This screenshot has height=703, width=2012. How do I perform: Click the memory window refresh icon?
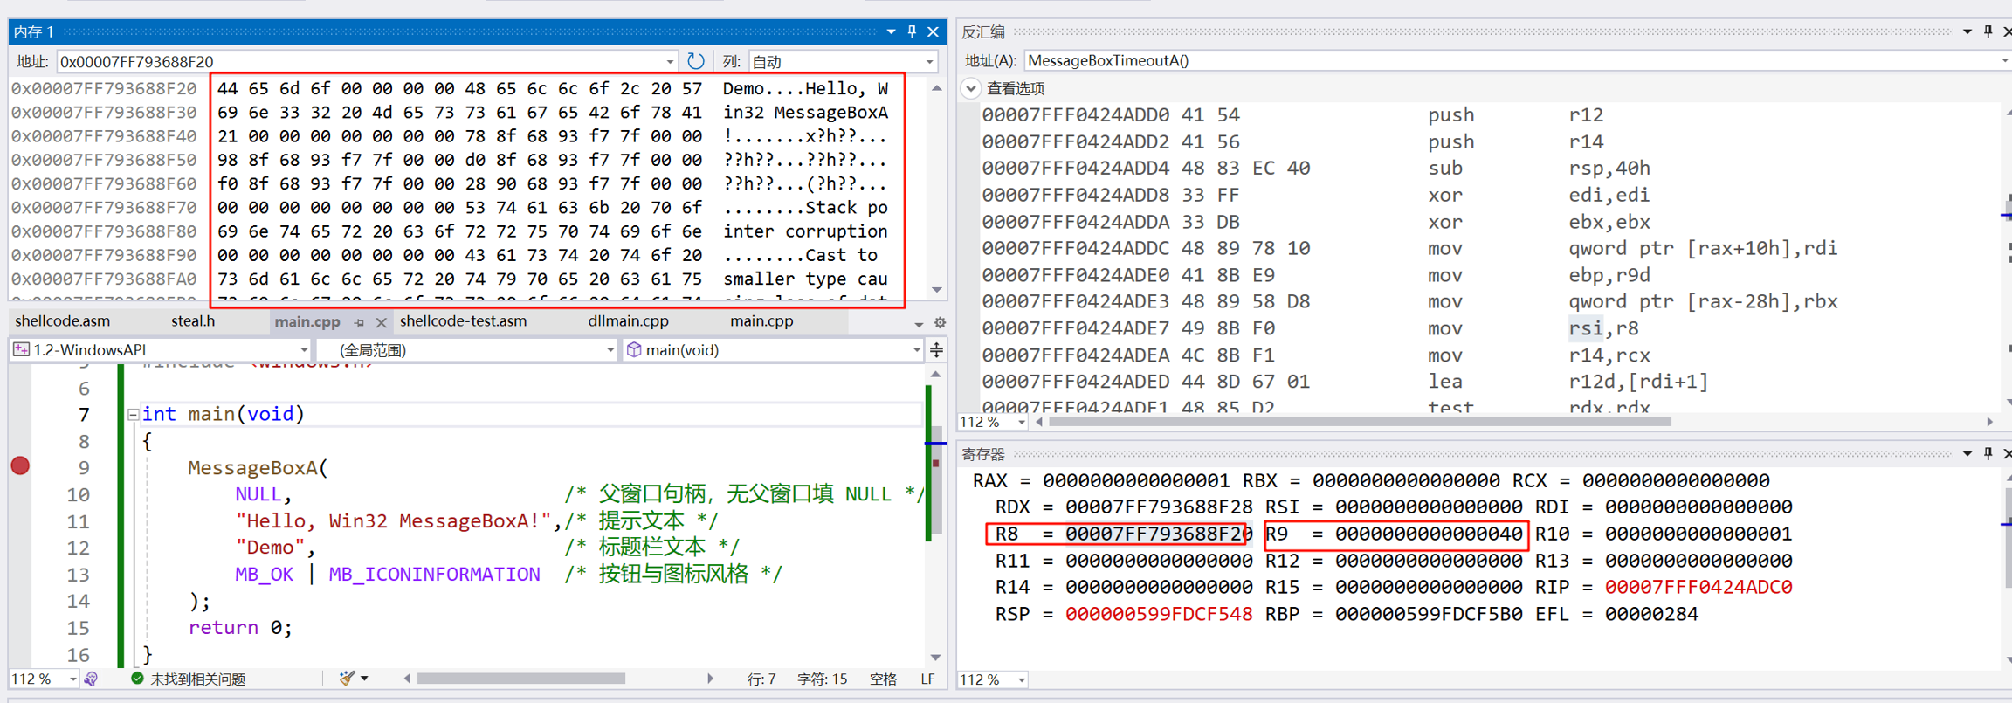(x=695, y=61)
